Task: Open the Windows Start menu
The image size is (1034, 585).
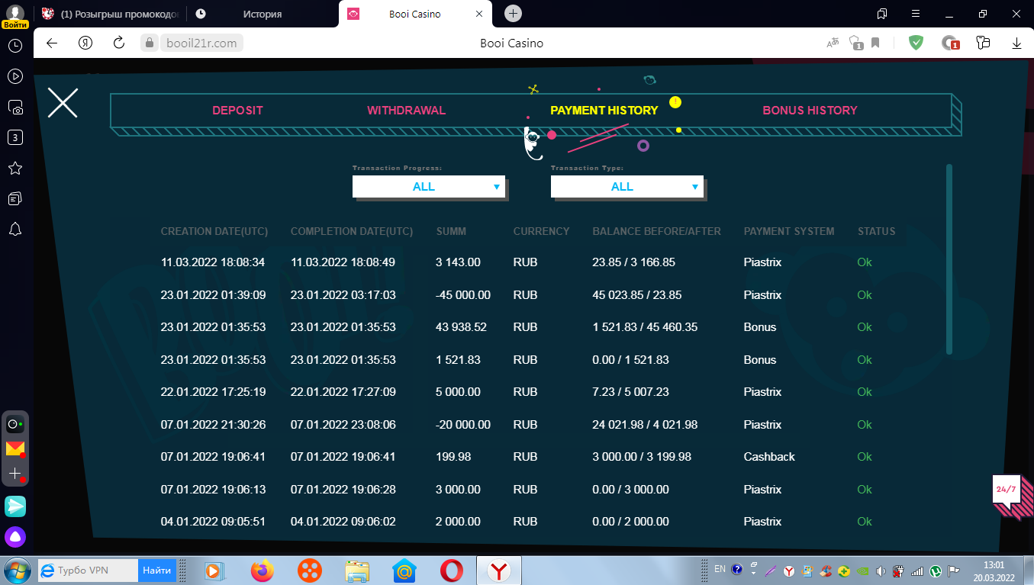Action: click(x=17, y=571)
